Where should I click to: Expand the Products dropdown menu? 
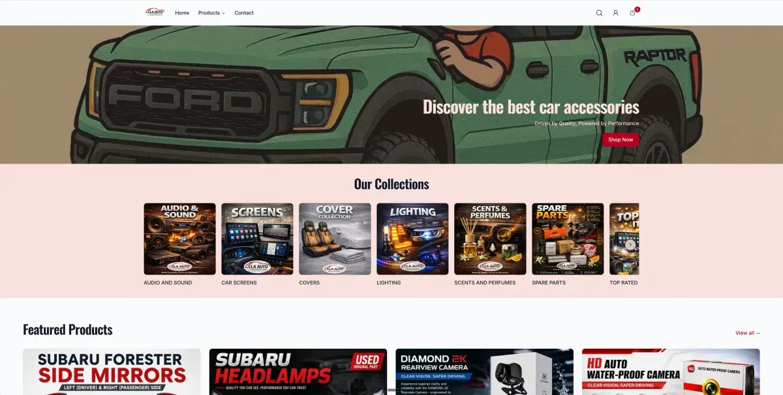(211, 13)
